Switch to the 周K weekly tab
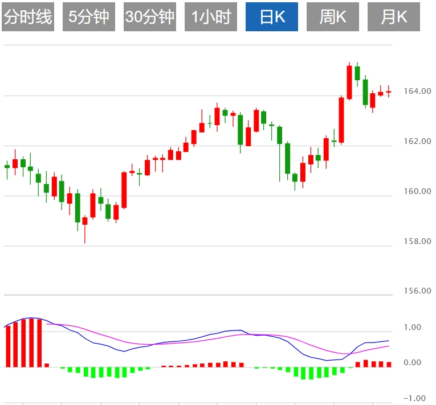 tap(333, 17)
